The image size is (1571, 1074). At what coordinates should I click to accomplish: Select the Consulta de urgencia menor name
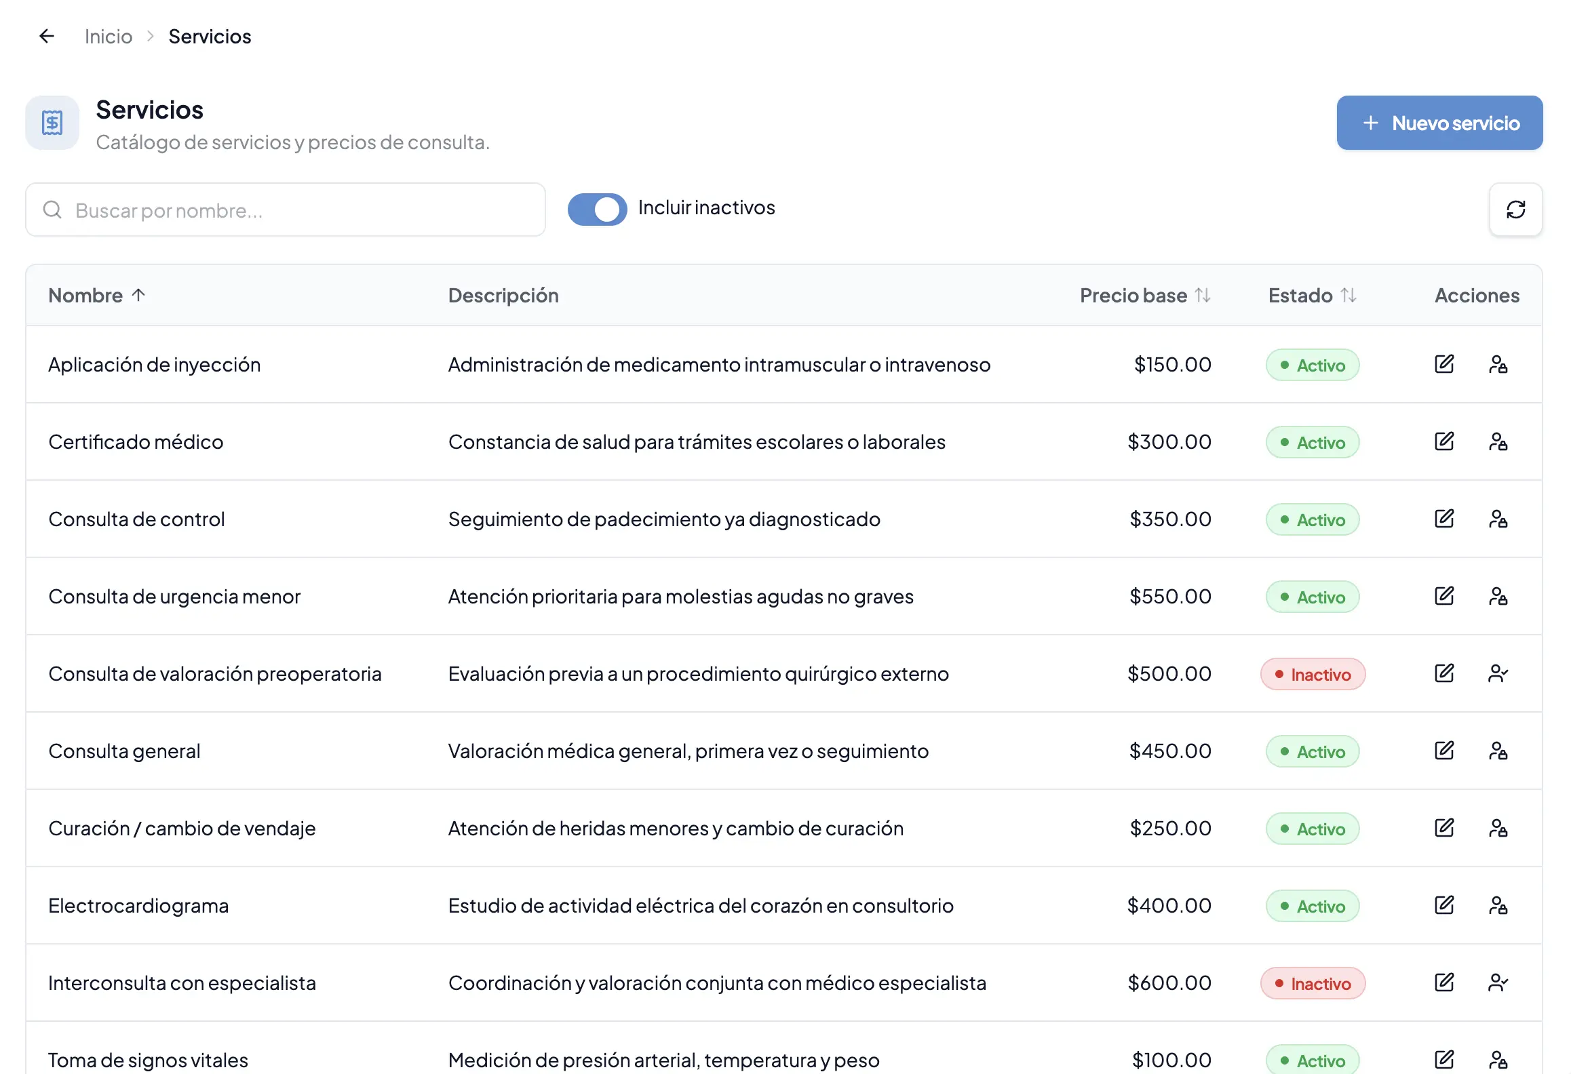174,597
